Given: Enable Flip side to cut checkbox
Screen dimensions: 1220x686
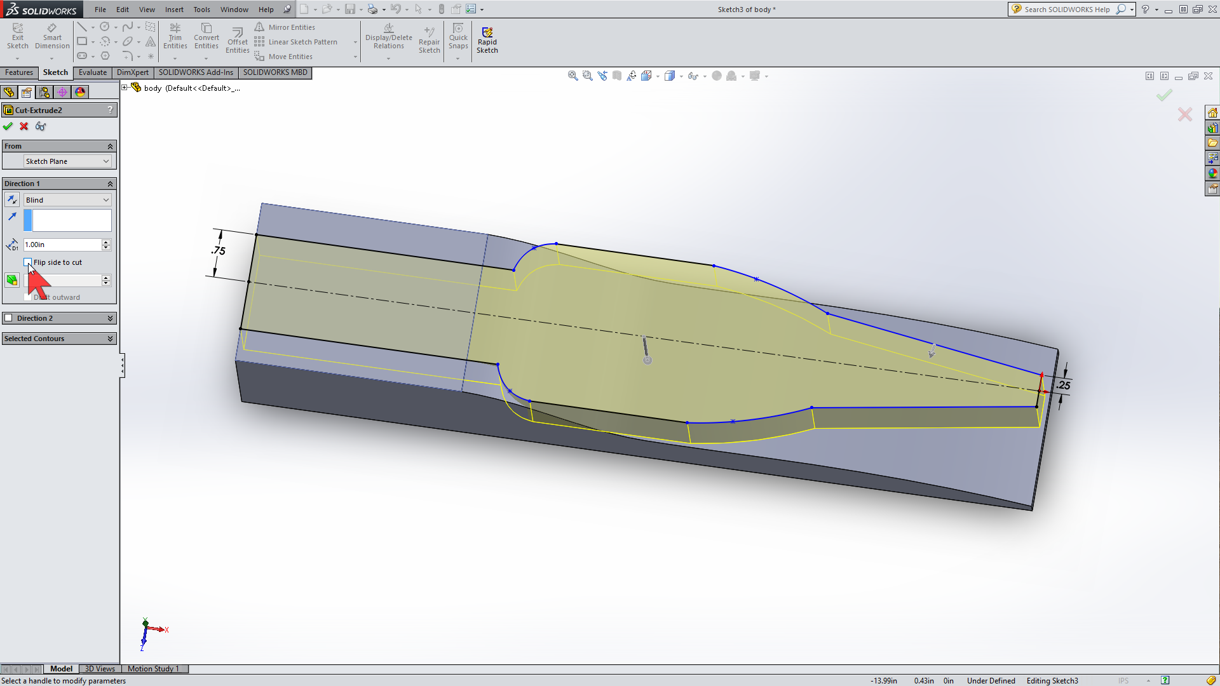Looking at the screenshot, I should point(28,262).
